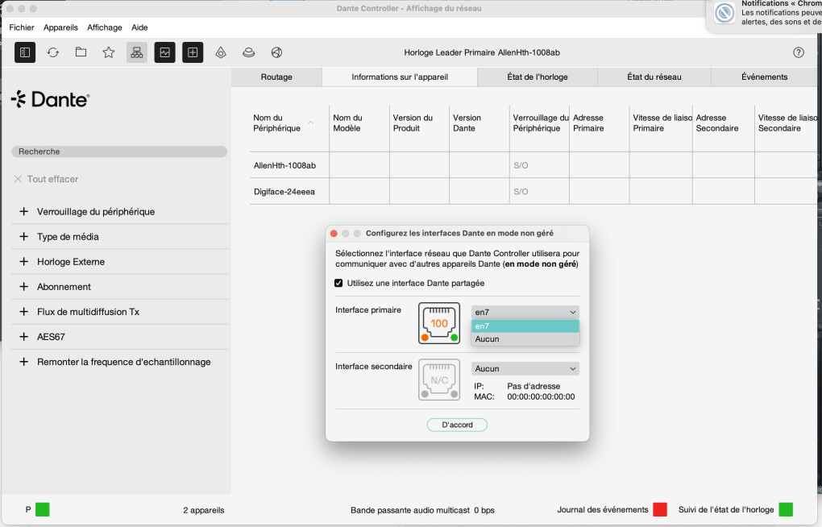
Task: Click the Nom du Modèle column header
Action: tap(359, 122)
